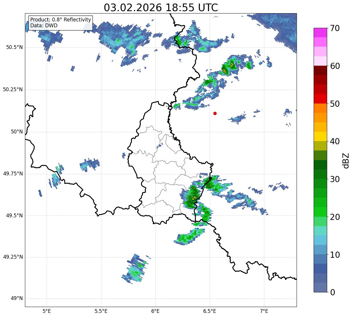Click the colorbar tick label 40
The image size is (353, 317).
coord(334,142)
